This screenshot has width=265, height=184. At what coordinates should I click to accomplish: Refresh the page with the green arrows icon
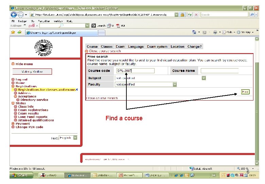190,15
